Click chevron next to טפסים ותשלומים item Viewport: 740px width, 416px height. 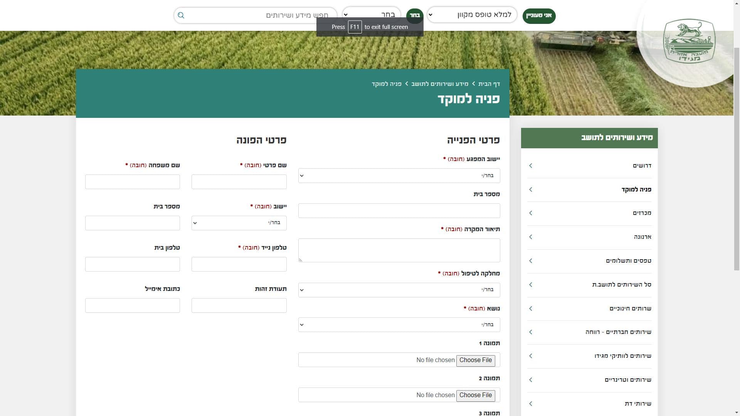coord(531,261)
